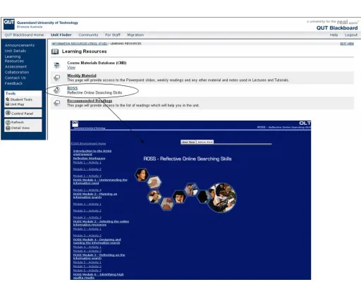Open Feedback in the sidebar
Viewport: 361px width, 282px height.
[x=13, y=83]
